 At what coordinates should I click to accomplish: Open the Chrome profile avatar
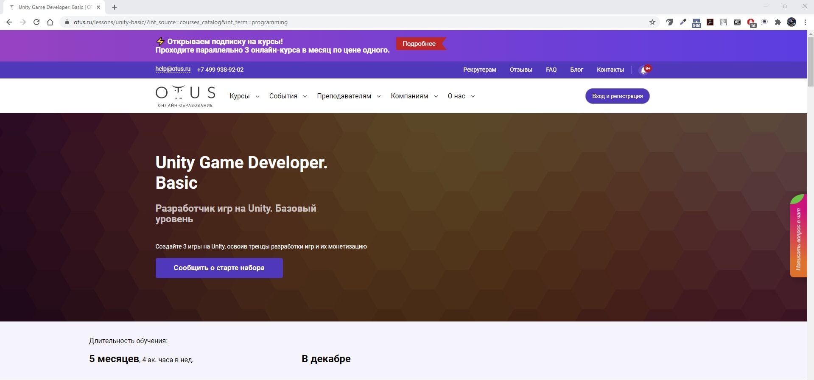(792, 22)
